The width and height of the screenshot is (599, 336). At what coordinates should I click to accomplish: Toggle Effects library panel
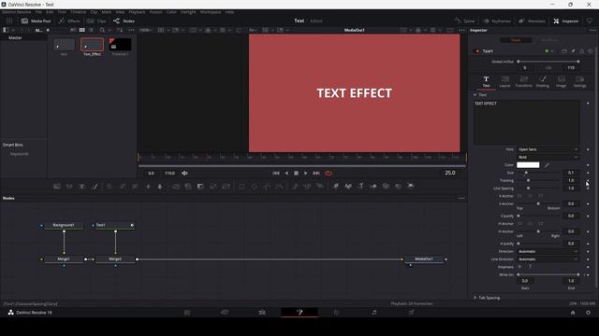(69, 21)
